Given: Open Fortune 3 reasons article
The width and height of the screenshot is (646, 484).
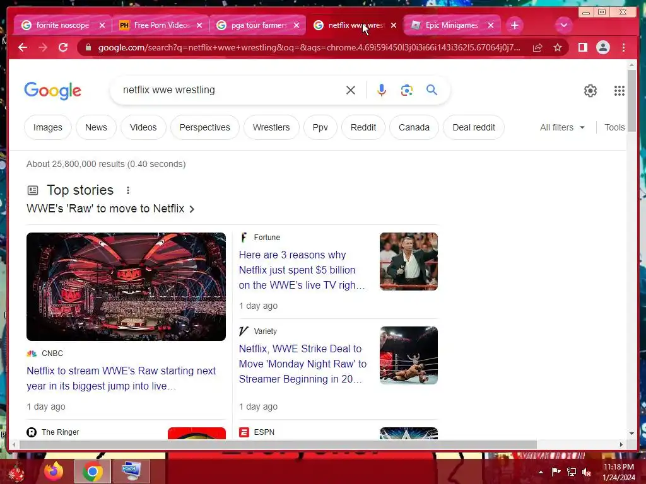Looking at the screenshot, I should (302, 270).
